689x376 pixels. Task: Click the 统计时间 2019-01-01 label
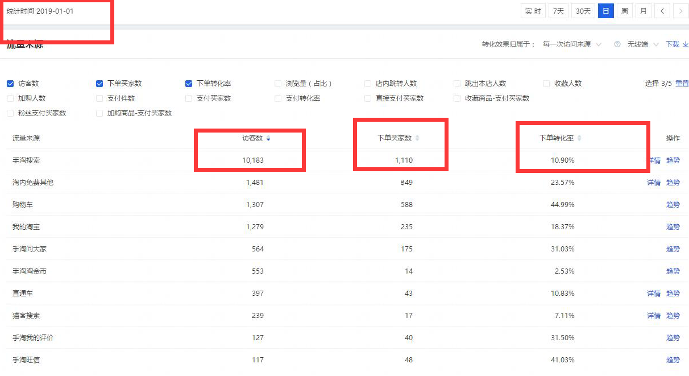pos(40,11)
